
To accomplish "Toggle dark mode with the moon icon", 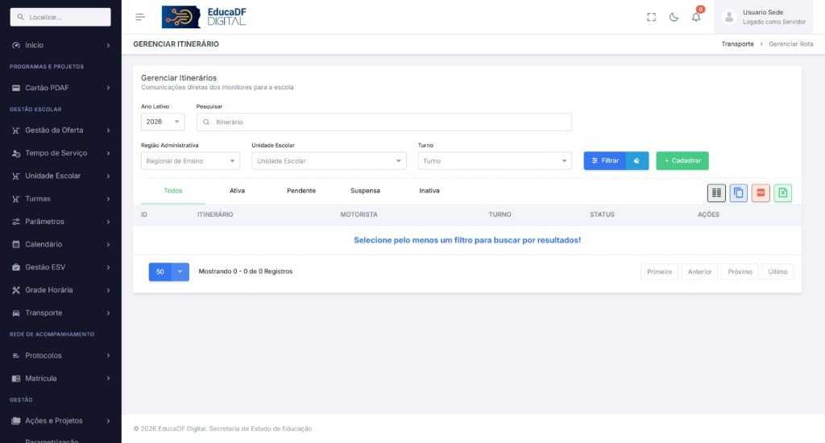I will coord(674,17).
